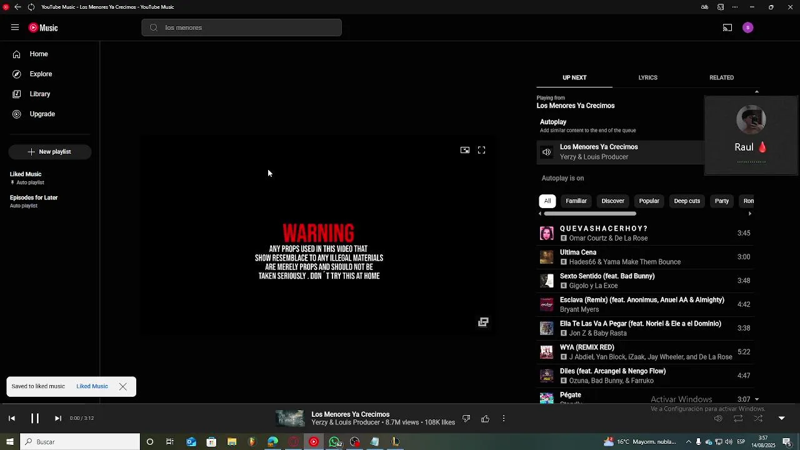
Task: Collapse the player page with the arrow
Action: 781,419
